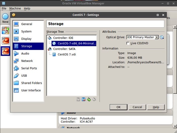Click the add attachment toolbar icon
The height and width of the screenshot is (133, 177).
click(78, 99)
